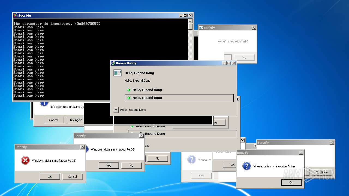Close the Bonzify Windows Vista error dialog
349x196 pixels.
tap(83, 147)
